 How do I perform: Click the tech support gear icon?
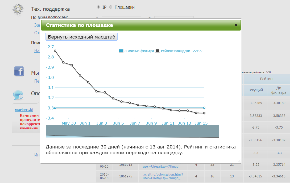pyautogui.click(x=18, y=9)
